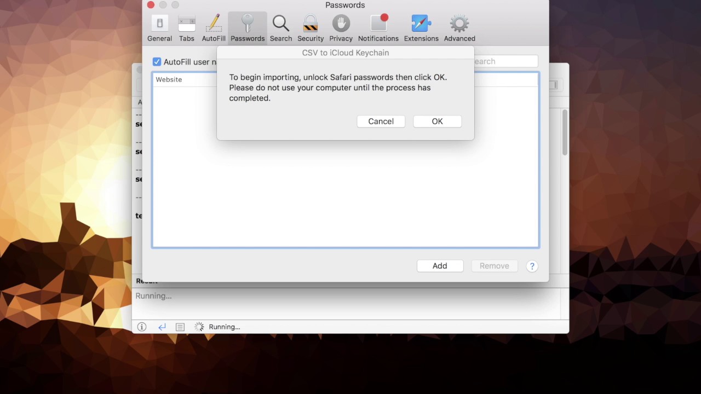This screenshot has height=394, width=701.
Task: Click the script editor vertical scrollbar
Action: point(565,132)
